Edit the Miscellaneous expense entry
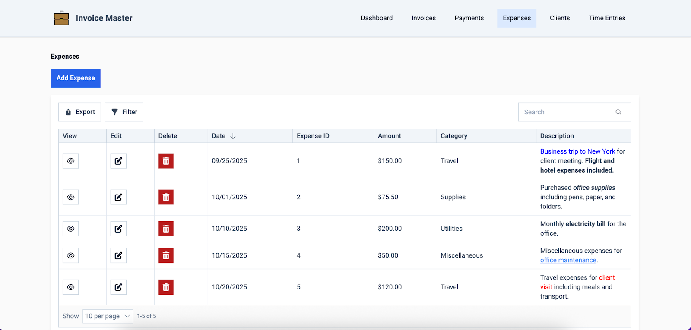Viewport: 691px width, 330px height. pyautogui.click(x=118, y=255)
